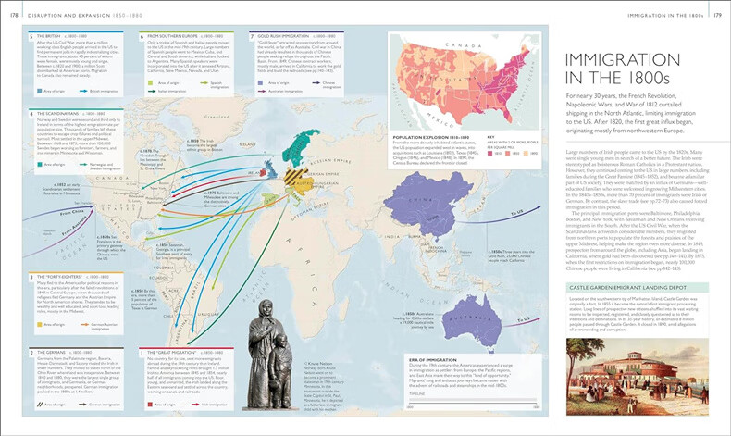731x436 pixels.
Task: Click the Italian immigration green arrow icon
Action: pos(148,91)
